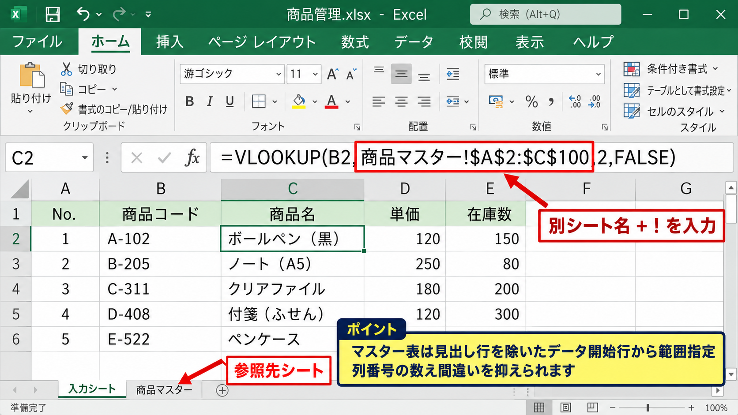Viewport: 738px width, 415px height.
Task: Switch to ページ レイアウト tab
Action: [262, 42]
